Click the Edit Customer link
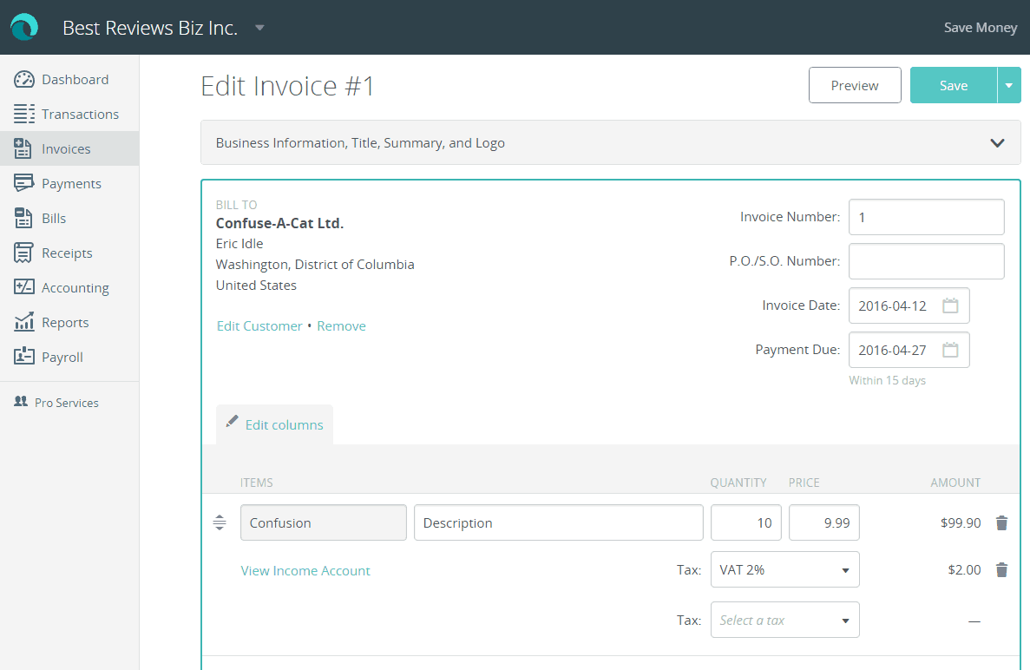 coord(259,325)
